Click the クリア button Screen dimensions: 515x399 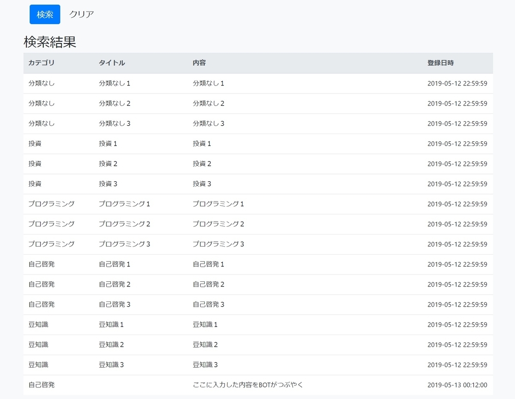(82, 14)
